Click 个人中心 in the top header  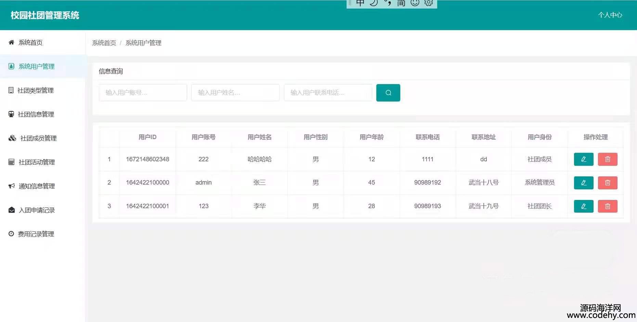[610, 15]
